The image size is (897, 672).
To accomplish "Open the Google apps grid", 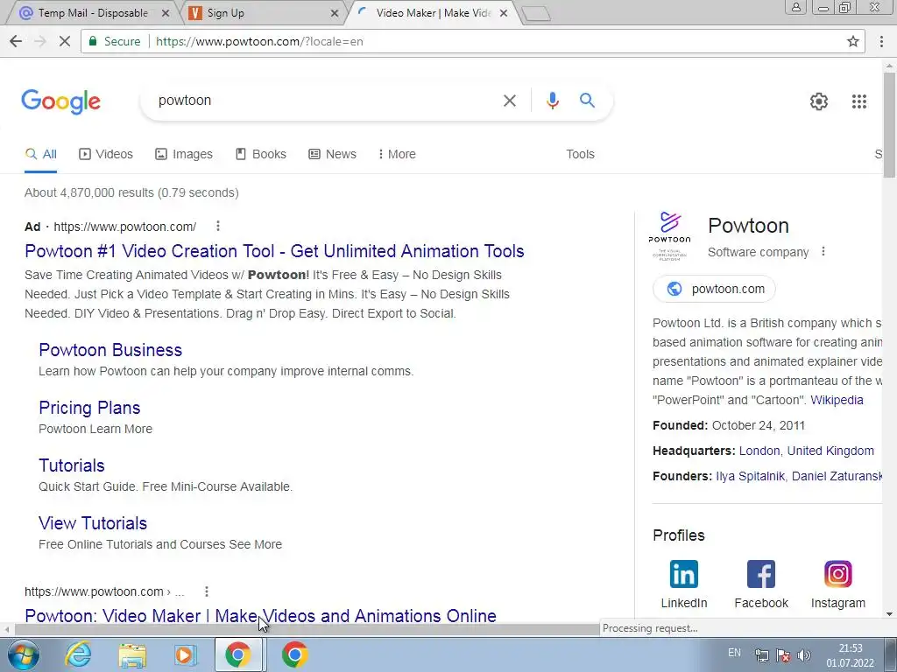I will [858, 101].
